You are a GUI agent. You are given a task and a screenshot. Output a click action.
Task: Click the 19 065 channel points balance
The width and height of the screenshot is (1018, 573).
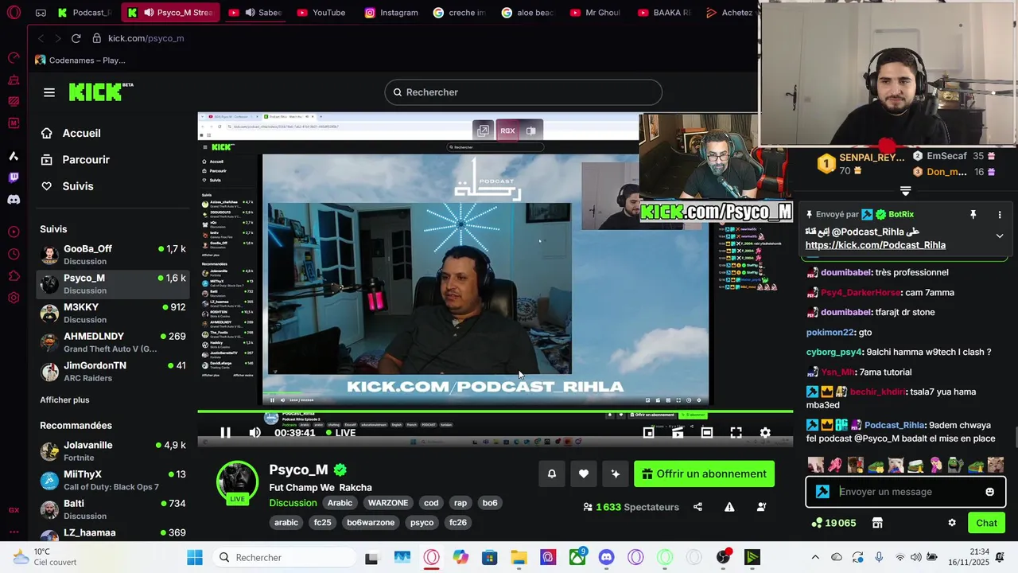(x=833, y=523)
